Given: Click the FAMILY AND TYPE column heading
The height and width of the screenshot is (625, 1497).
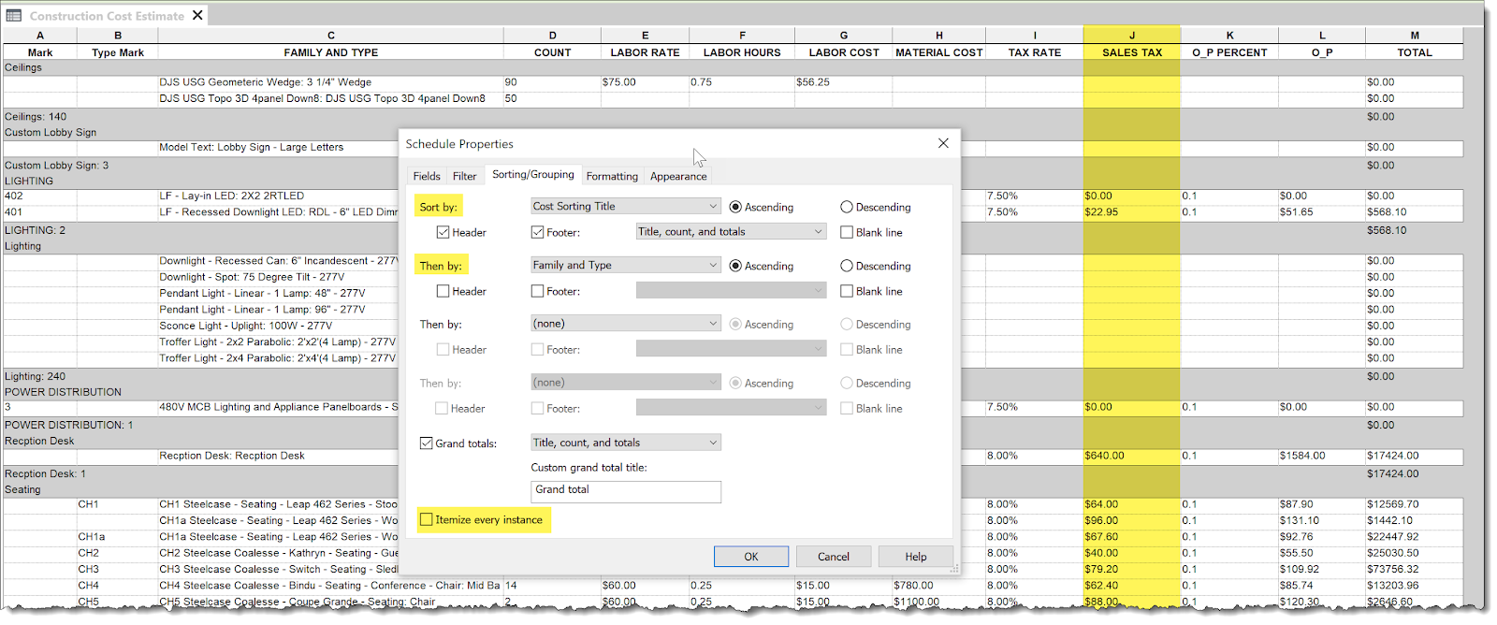Looking at the screenshot, I should click(331, 52).
